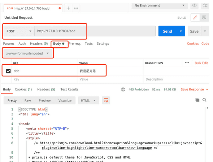Click the pencil edit icon beside BUILD
Viewport: 213px width, 162px height.
coord(195,18)
